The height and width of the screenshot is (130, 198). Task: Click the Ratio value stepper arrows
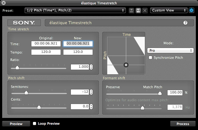tap(91, 67)
